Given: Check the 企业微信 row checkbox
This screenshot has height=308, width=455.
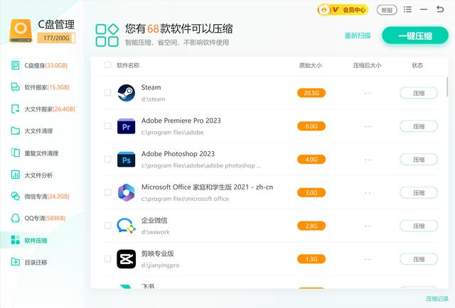Looking at the screenshot, I should [107, 226].
